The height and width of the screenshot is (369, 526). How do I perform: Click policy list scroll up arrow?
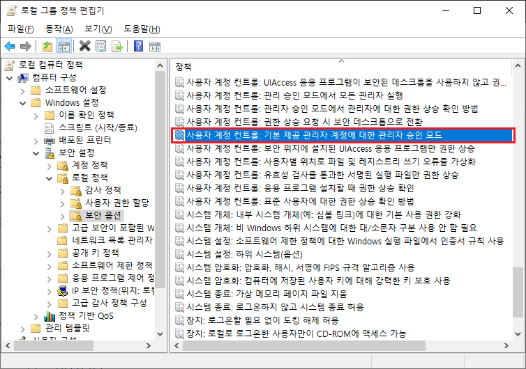click(x=518, y=65)
